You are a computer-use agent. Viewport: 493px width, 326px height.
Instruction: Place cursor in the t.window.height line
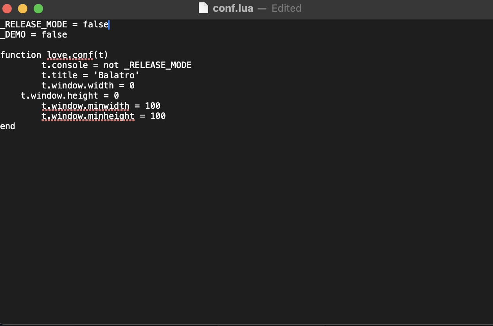coord(59,95)
